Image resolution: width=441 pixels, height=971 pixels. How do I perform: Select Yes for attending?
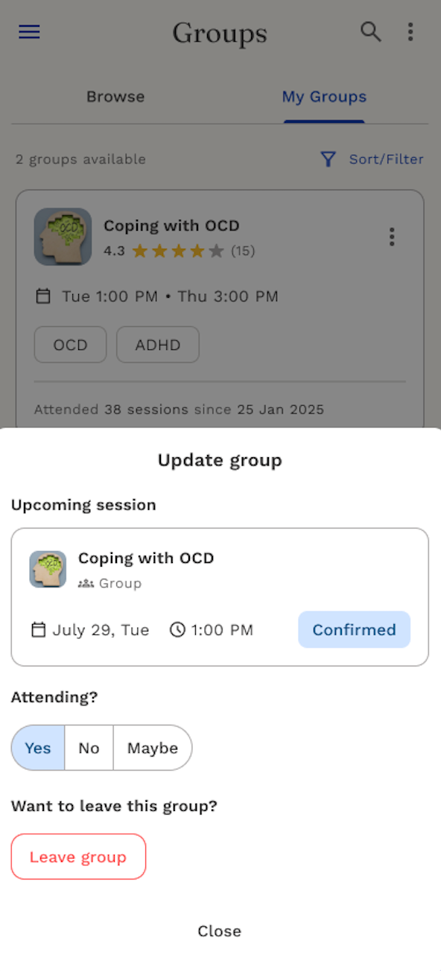point(38,748)
